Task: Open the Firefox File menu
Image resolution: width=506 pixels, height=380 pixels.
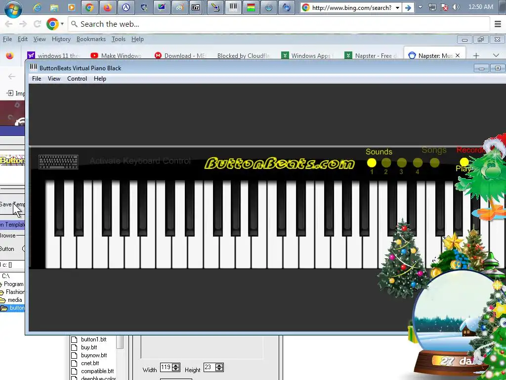Action: tap(7, 39)
